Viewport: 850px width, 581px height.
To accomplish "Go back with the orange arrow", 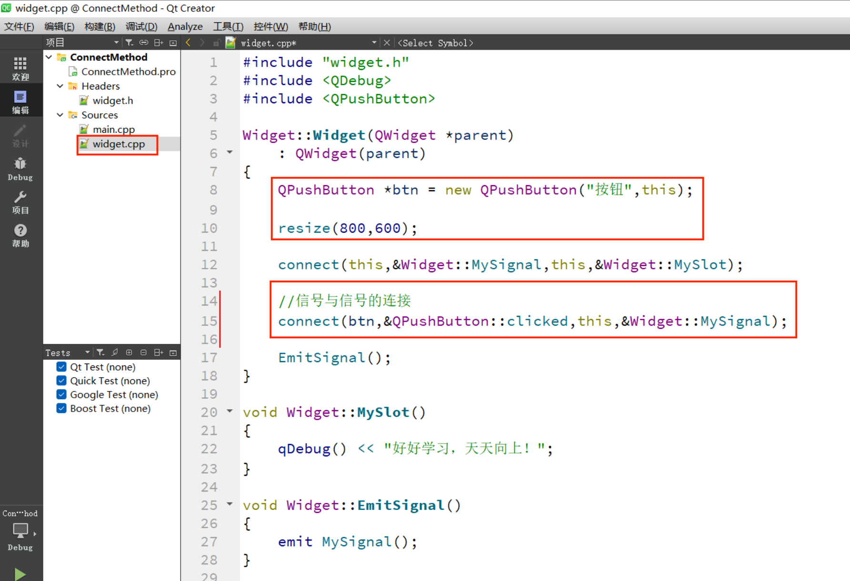I will click(x=188, y=43).
